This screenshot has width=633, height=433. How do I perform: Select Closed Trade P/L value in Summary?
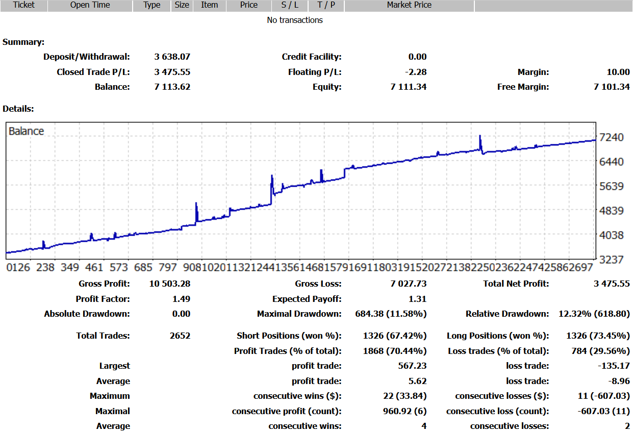(x=172, y=72)
